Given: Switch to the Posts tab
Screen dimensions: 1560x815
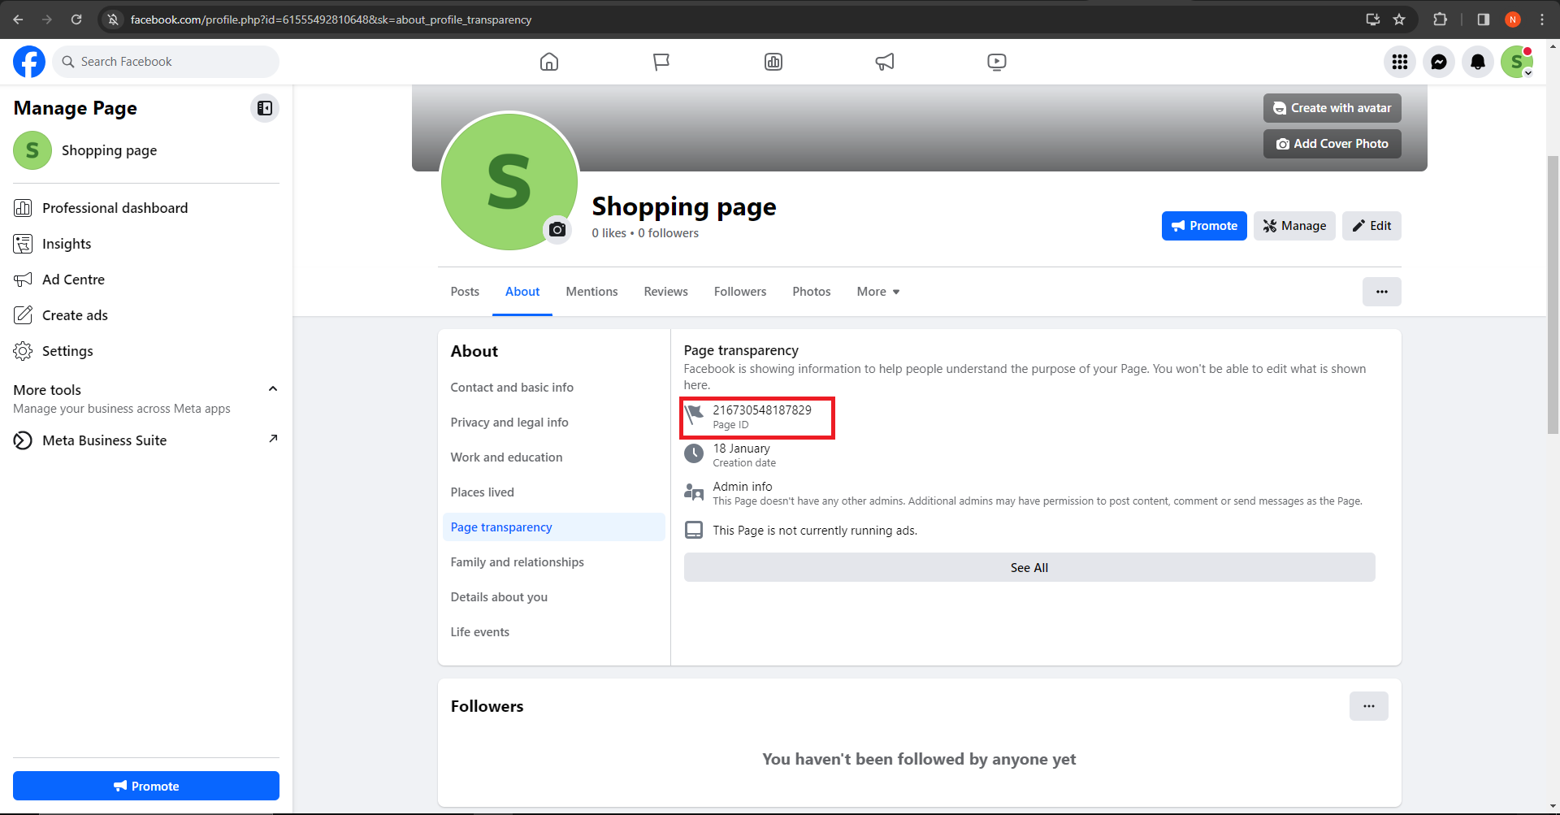Looking at the screenshot, I should (465, 292).
